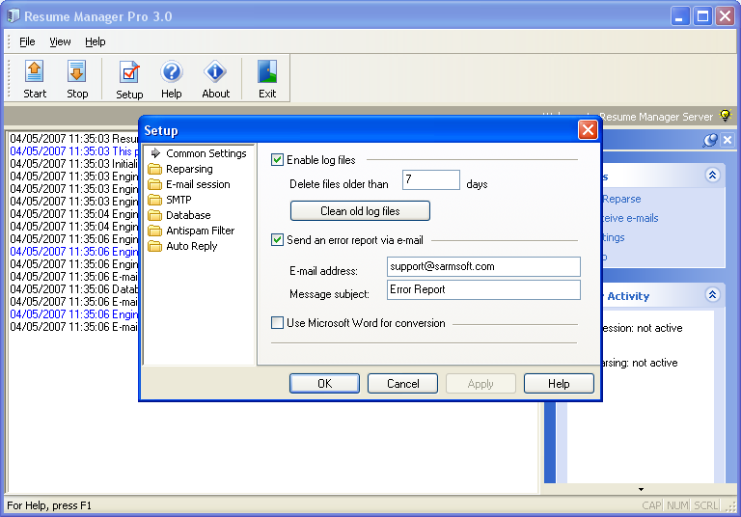Click the first log entry 04/05/2007 11:35:03 Resu

pyautogui.click(x=74, y=139)
